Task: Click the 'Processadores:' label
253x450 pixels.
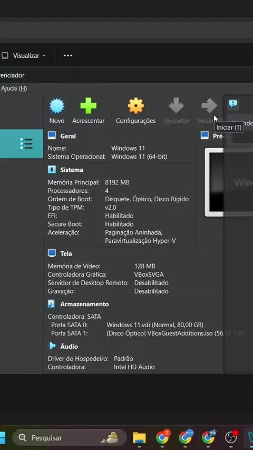Action: point(69,191)
